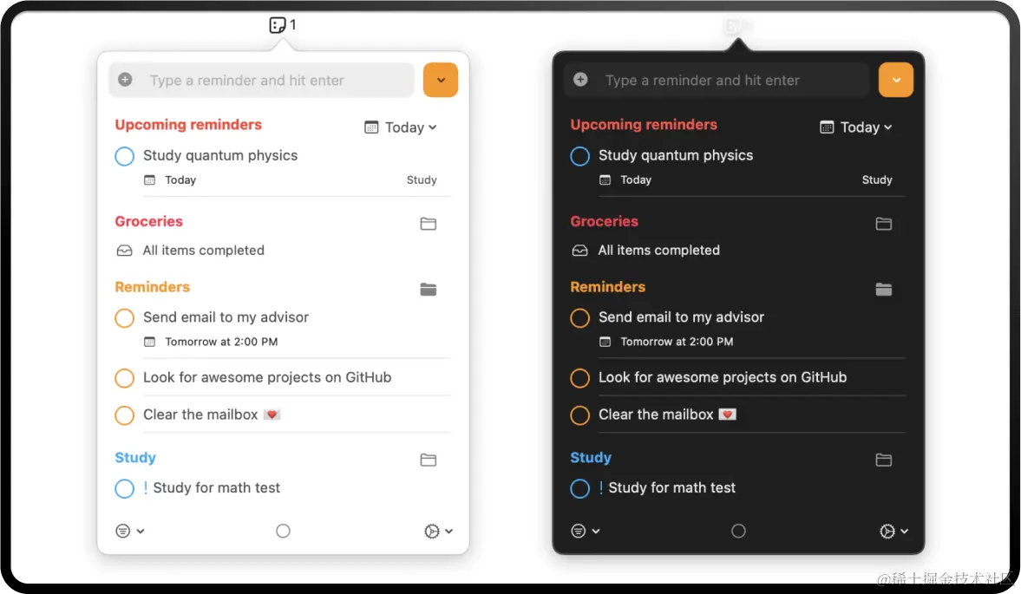Click 'Study quantum physics' title in dark panel

(x=675, y=155)
